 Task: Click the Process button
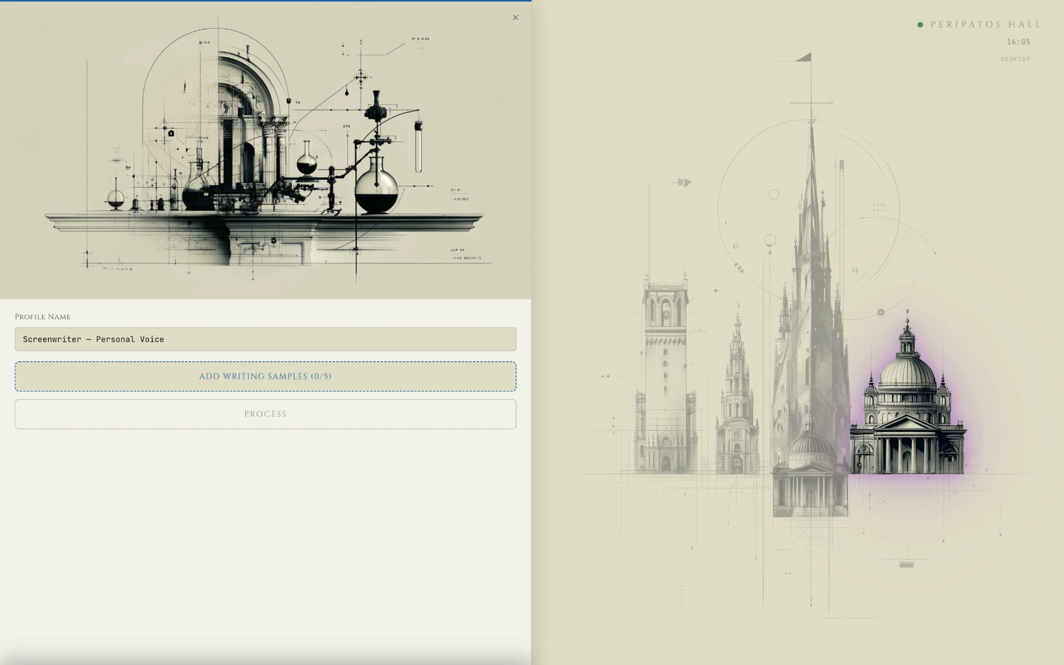click(x=265, y=414)
